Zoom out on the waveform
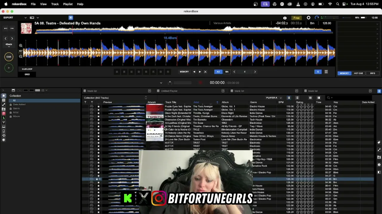This screenshot has height=214, width=382. pyautogui.click(x=21, y=56)
